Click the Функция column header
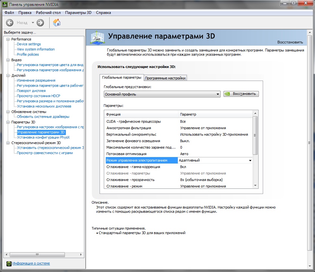 141,114
